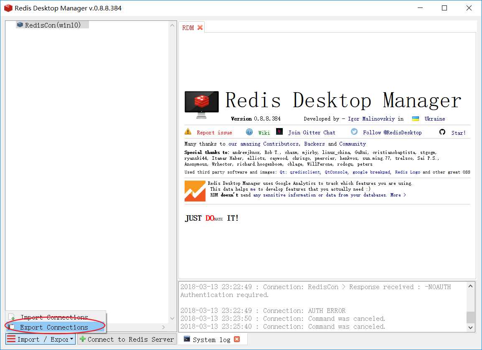
Task: Click the Gitter chat icon
Action: [279, 131]
